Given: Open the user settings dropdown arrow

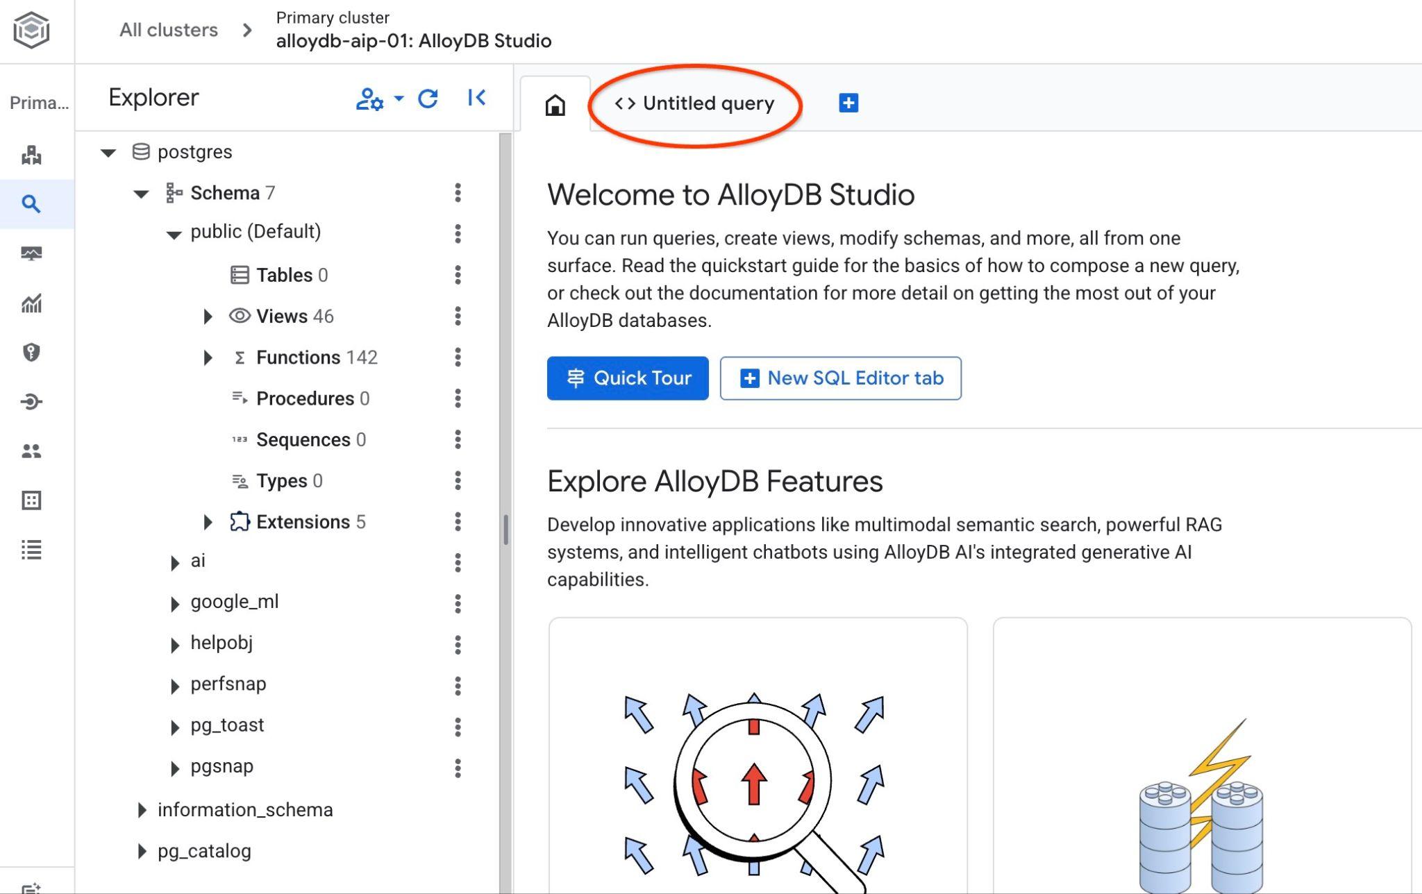Looking at the screenshot, I should (x=399, y=98).
